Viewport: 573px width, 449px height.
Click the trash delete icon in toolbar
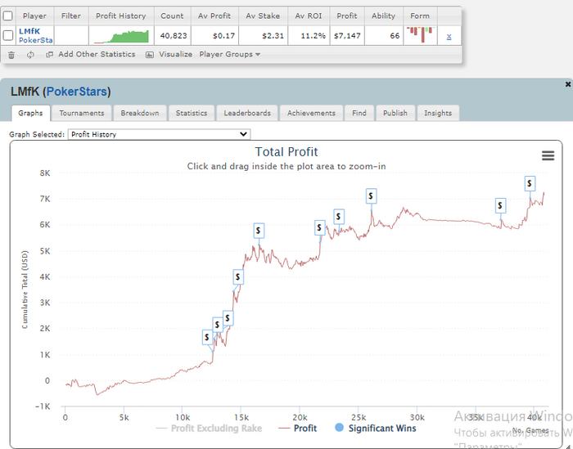[x=11, y=55]
